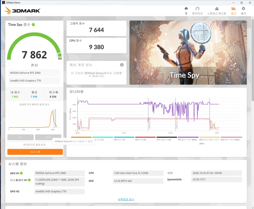
Task: Click the green check beside 디스플레이 #1
Action: (29, 180)
